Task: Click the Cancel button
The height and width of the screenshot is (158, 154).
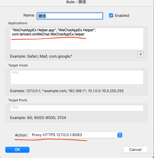Action: coord(135,150)
